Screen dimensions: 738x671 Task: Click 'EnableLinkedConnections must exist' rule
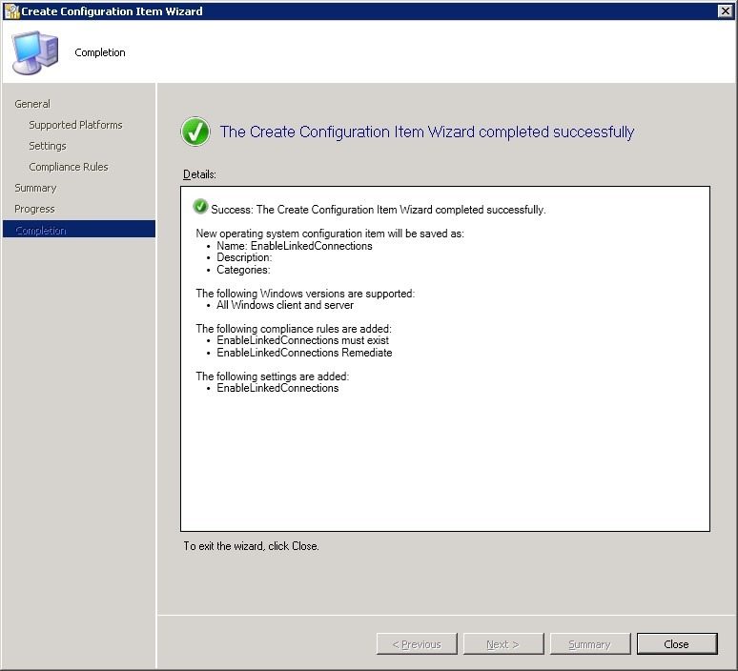[x=302, y=340]
